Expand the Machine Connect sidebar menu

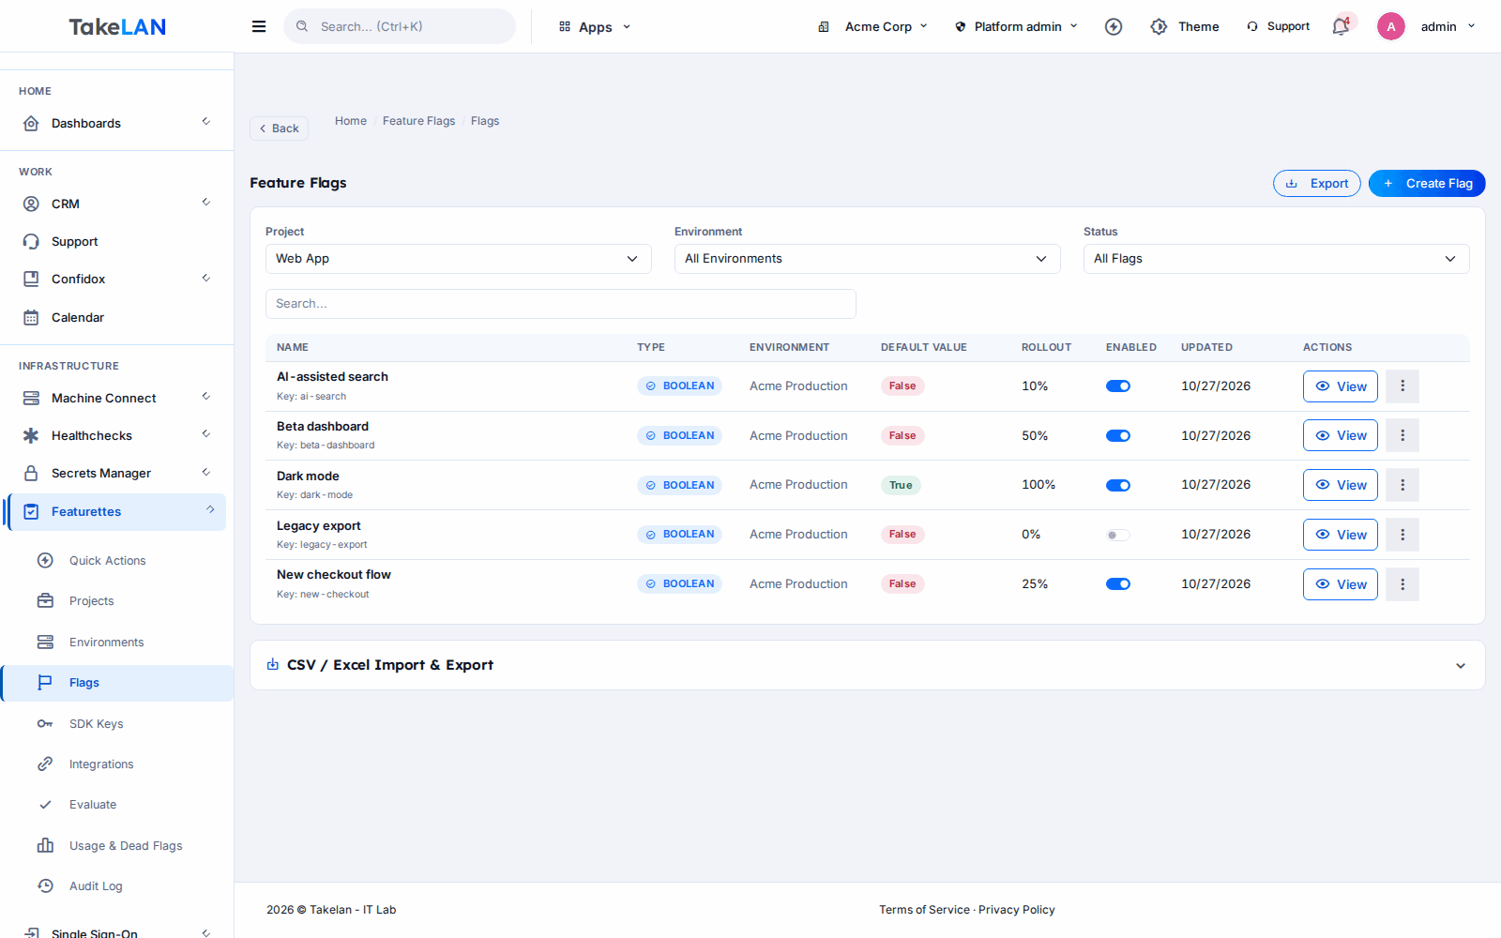[117, 398]
